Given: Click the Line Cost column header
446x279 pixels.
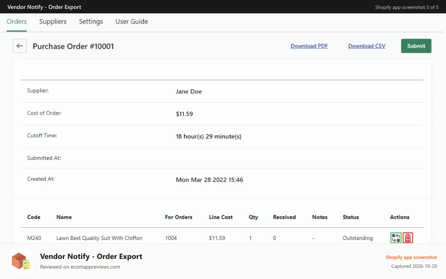Looking at the screenshot, I should coord(221,217).
